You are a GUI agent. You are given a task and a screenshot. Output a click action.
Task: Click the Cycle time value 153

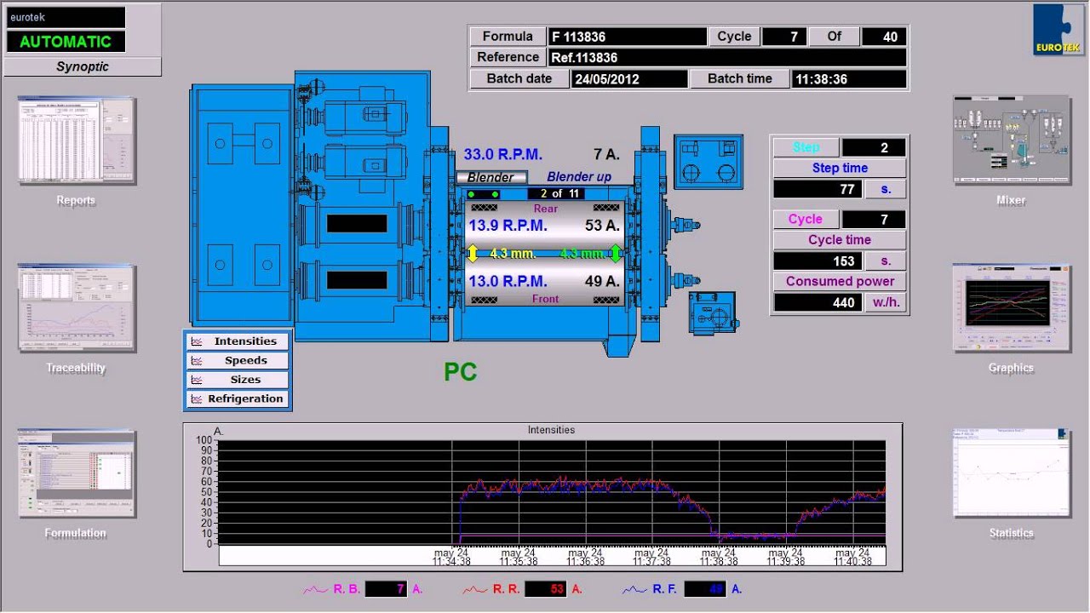point(817,261)
